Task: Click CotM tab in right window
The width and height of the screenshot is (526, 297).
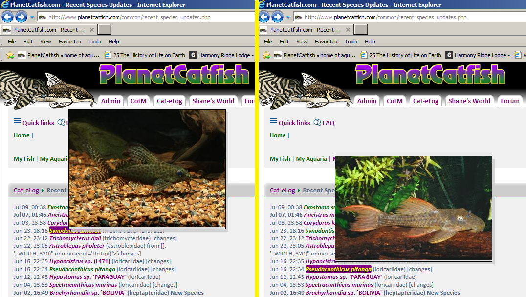Action: 395,101
